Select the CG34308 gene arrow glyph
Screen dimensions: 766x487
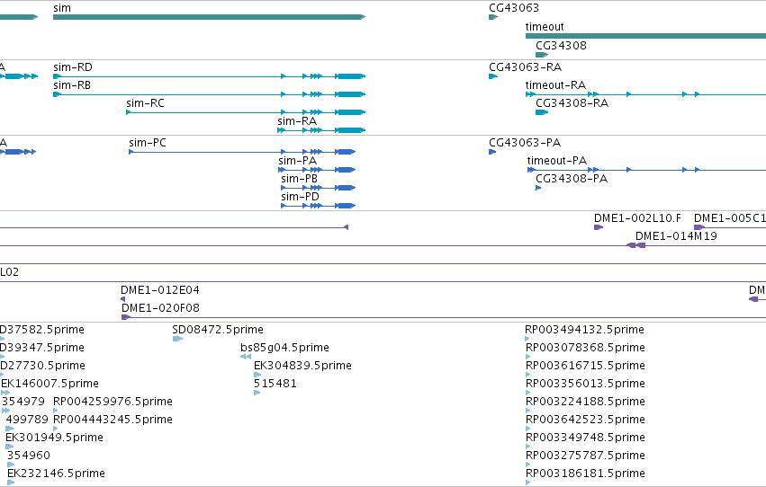coord(542,55)
